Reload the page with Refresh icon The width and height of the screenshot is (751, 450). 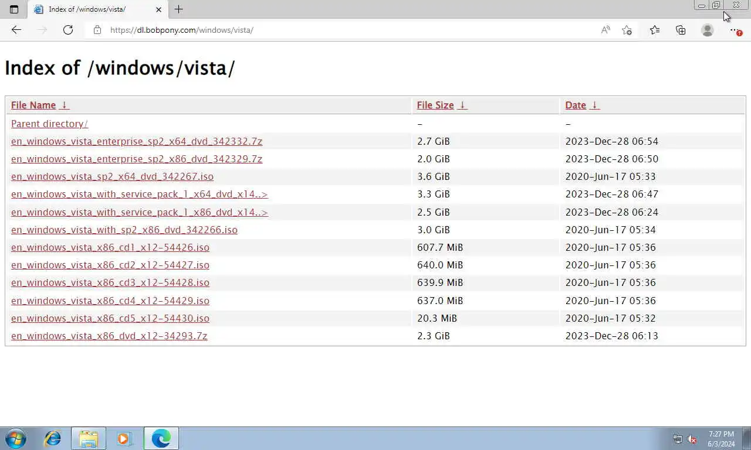click(68, 30)
